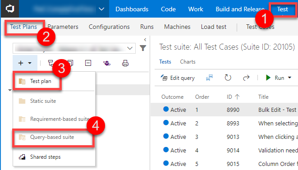Viewport: 298px width, 170px height.
Task: Click the blue assign testers icon
Action: coord(209,78)
